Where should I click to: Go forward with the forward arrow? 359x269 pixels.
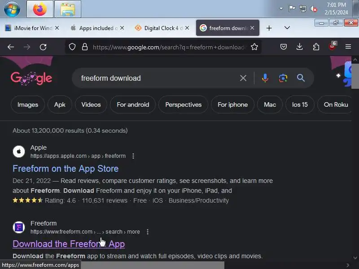point(27,47)
